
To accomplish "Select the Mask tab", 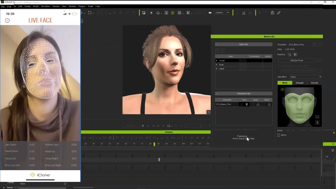I will click(x=285, y=83).
